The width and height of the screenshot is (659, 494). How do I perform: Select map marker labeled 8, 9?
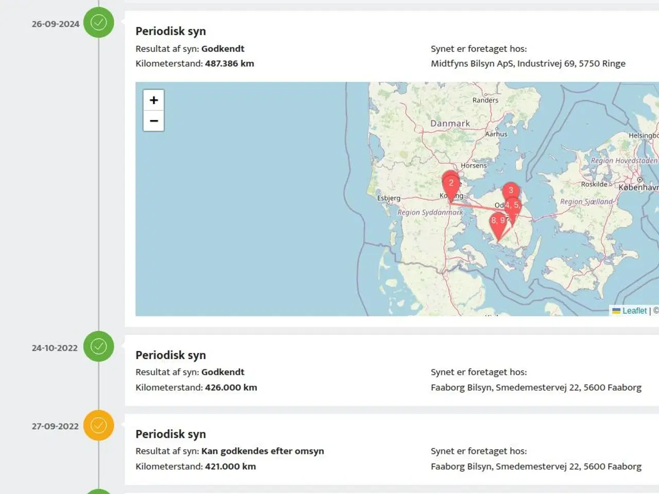498,225
